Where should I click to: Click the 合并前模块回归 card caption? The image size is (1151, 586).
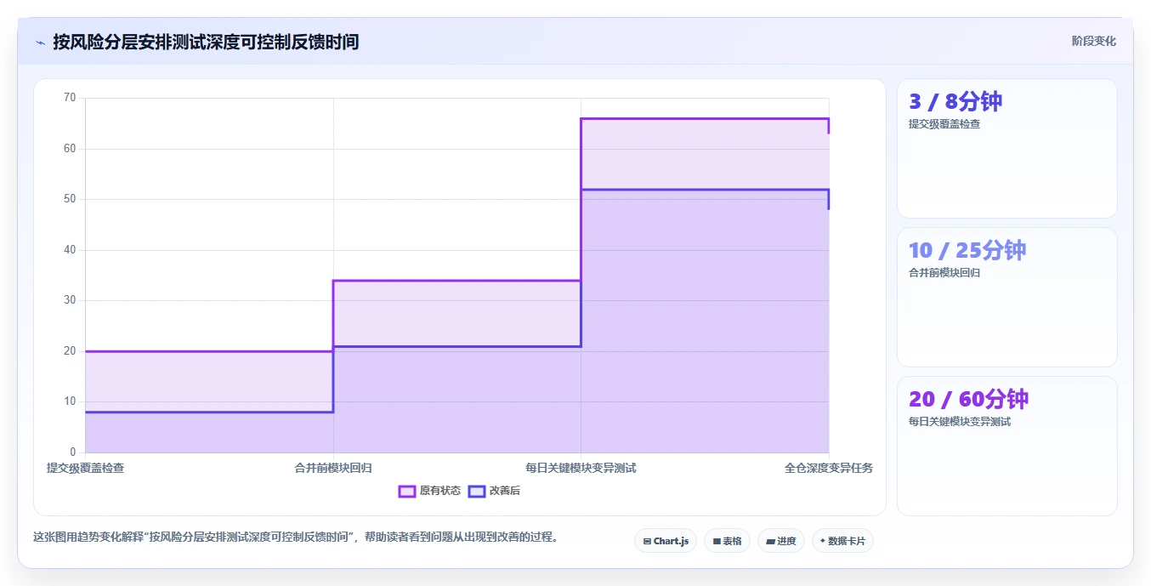point(944,273)
